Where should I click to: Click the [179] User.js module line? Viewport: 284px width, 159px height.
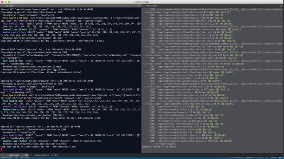[181, 110]
